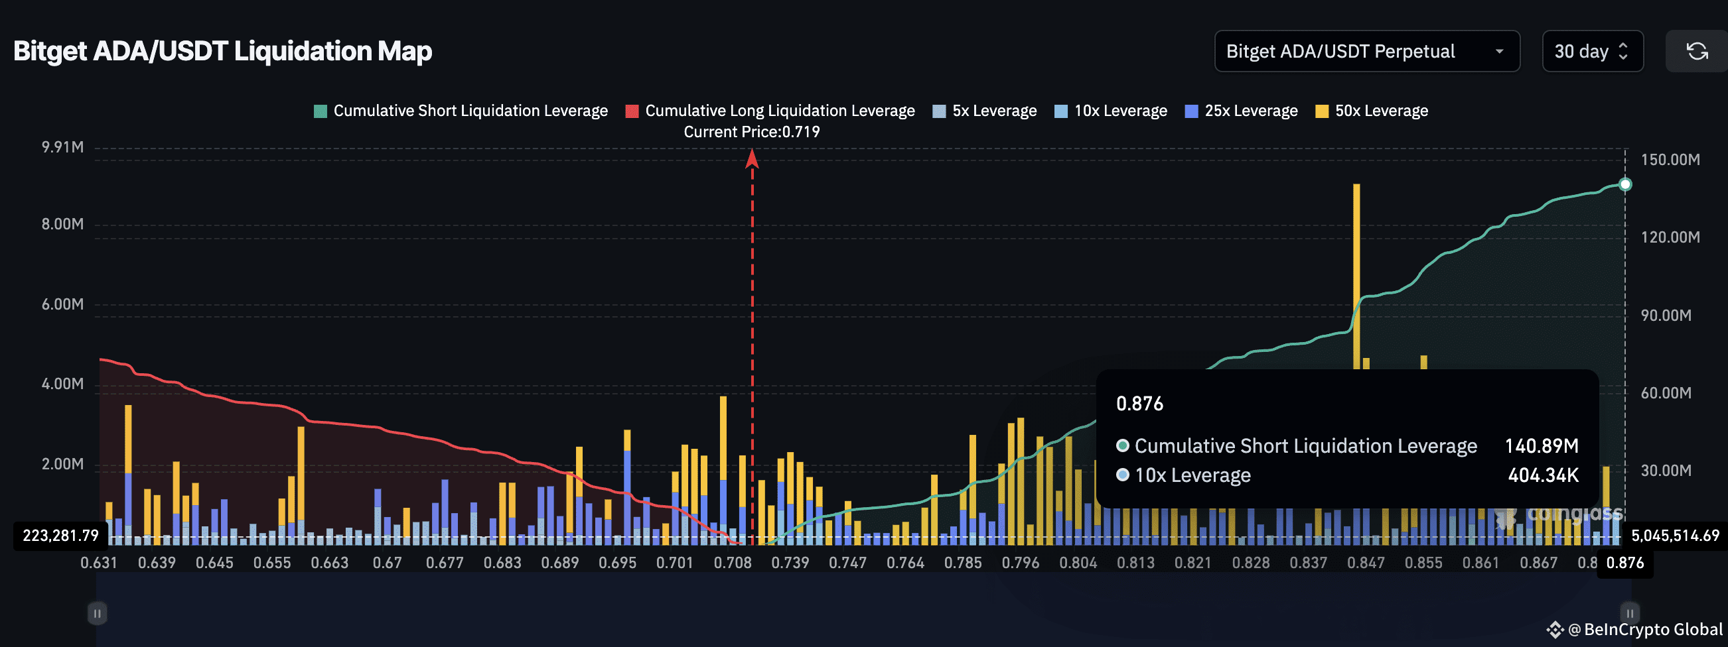Click the '5,045,514.69' right axis value
This screenshot has width=1728, height=647.
click(1675, 536)
